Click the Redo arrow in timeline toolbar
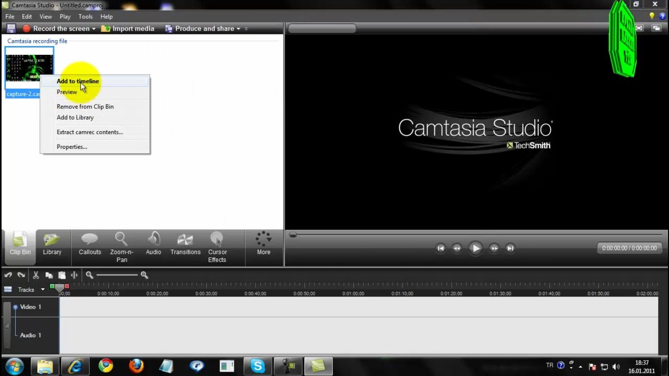This screenshot has width=669, height=376. pos(21,275)
